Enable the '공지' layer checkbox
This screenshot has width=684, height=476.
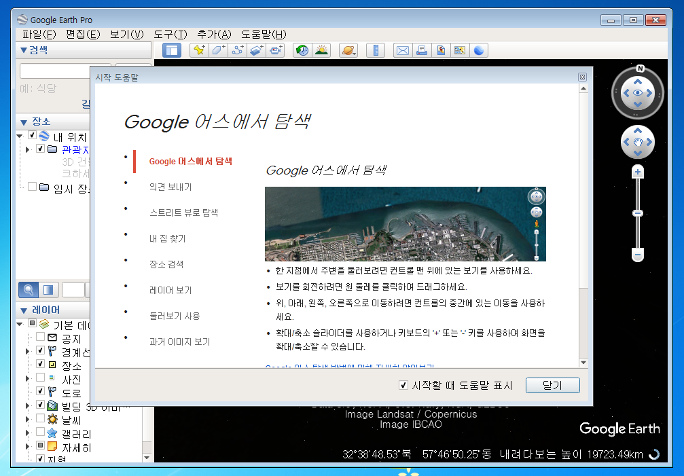(41, 337)
